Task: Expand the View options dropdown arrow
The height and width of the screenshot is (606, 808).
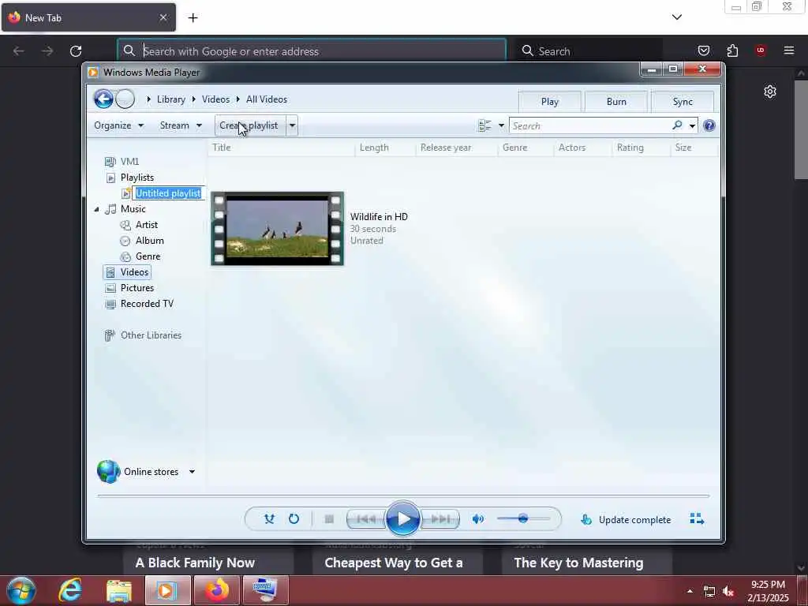Action: [x=501, y=125]
